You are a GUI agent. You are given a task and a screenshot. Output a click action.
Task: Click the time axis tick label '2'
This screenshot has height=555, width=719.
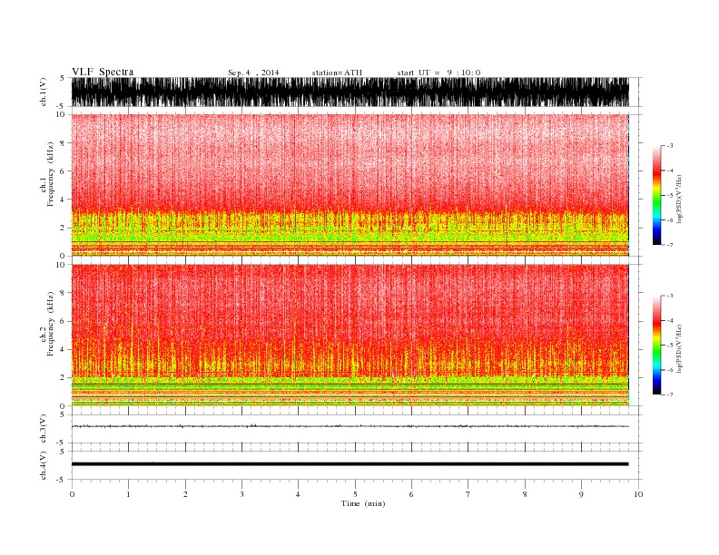(x=185, y=494)
